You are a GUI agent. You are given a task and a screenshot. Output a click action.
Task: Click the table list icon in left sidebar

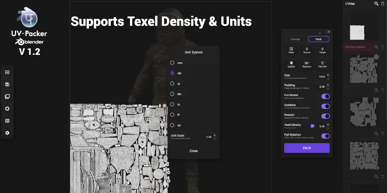pos(7,121)
